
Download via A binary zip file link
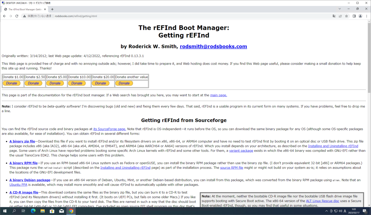[x=22, y=141]
